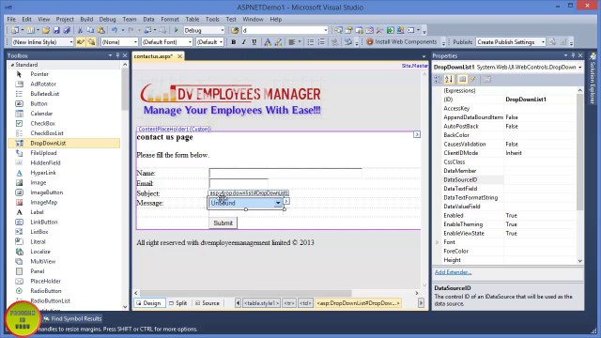
Task: Click the Add New Item toolbar icon
Action: click(x=30, y=30)
